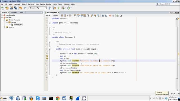Minimize the Projects panel window

[42, 12]
